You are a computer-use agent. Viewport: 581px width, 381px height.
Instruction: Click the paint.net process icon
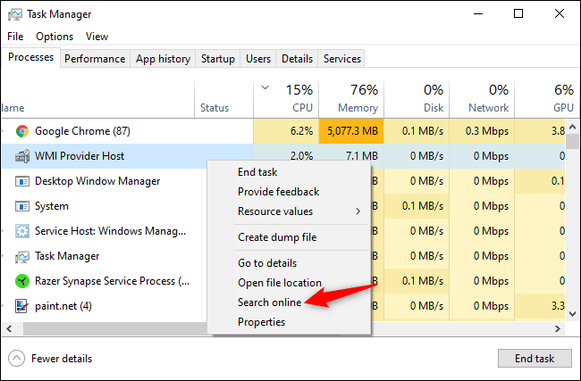click(22, 306)
